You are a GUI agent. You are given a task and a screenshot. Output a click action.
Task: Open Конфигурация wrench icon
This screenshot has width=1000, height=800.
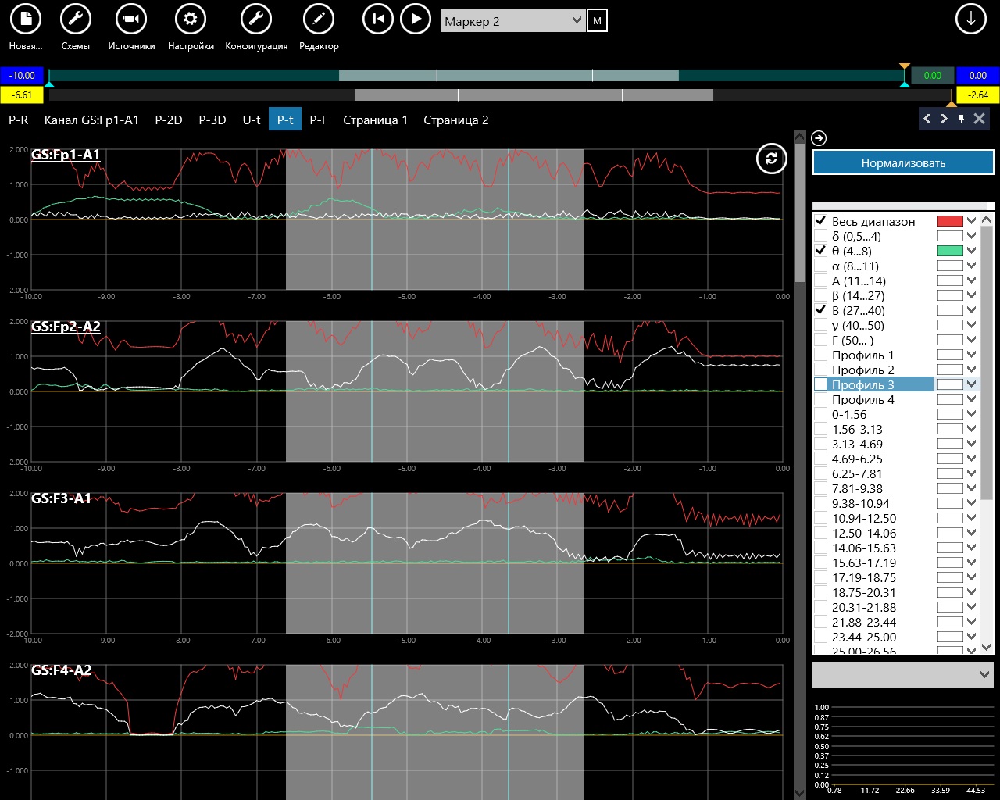tap(256, 20)
